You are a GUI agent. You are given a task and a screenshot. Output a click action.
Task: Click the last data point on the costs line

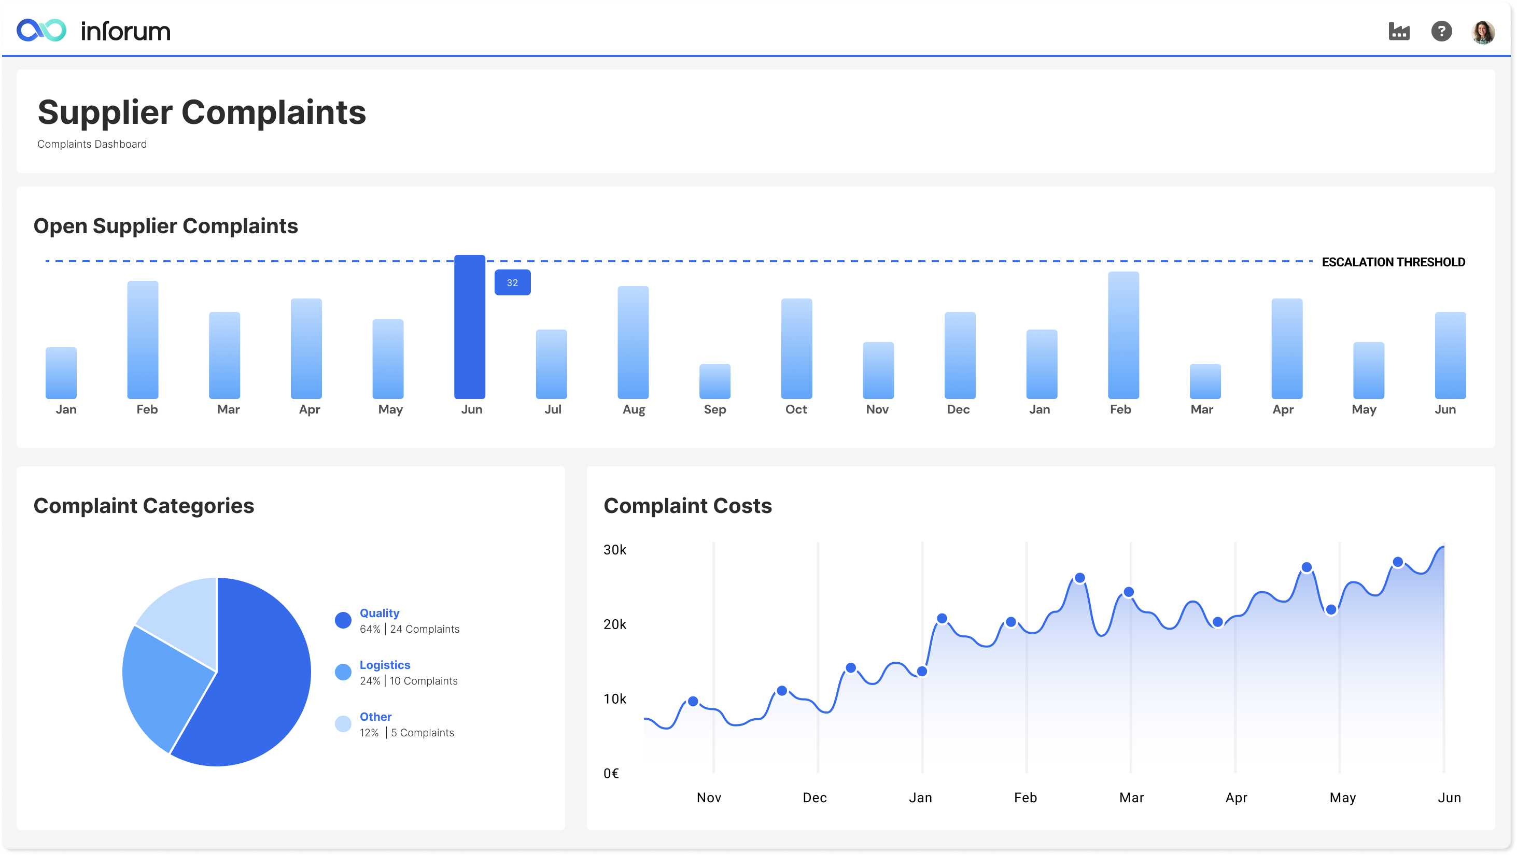[1397, 562]
